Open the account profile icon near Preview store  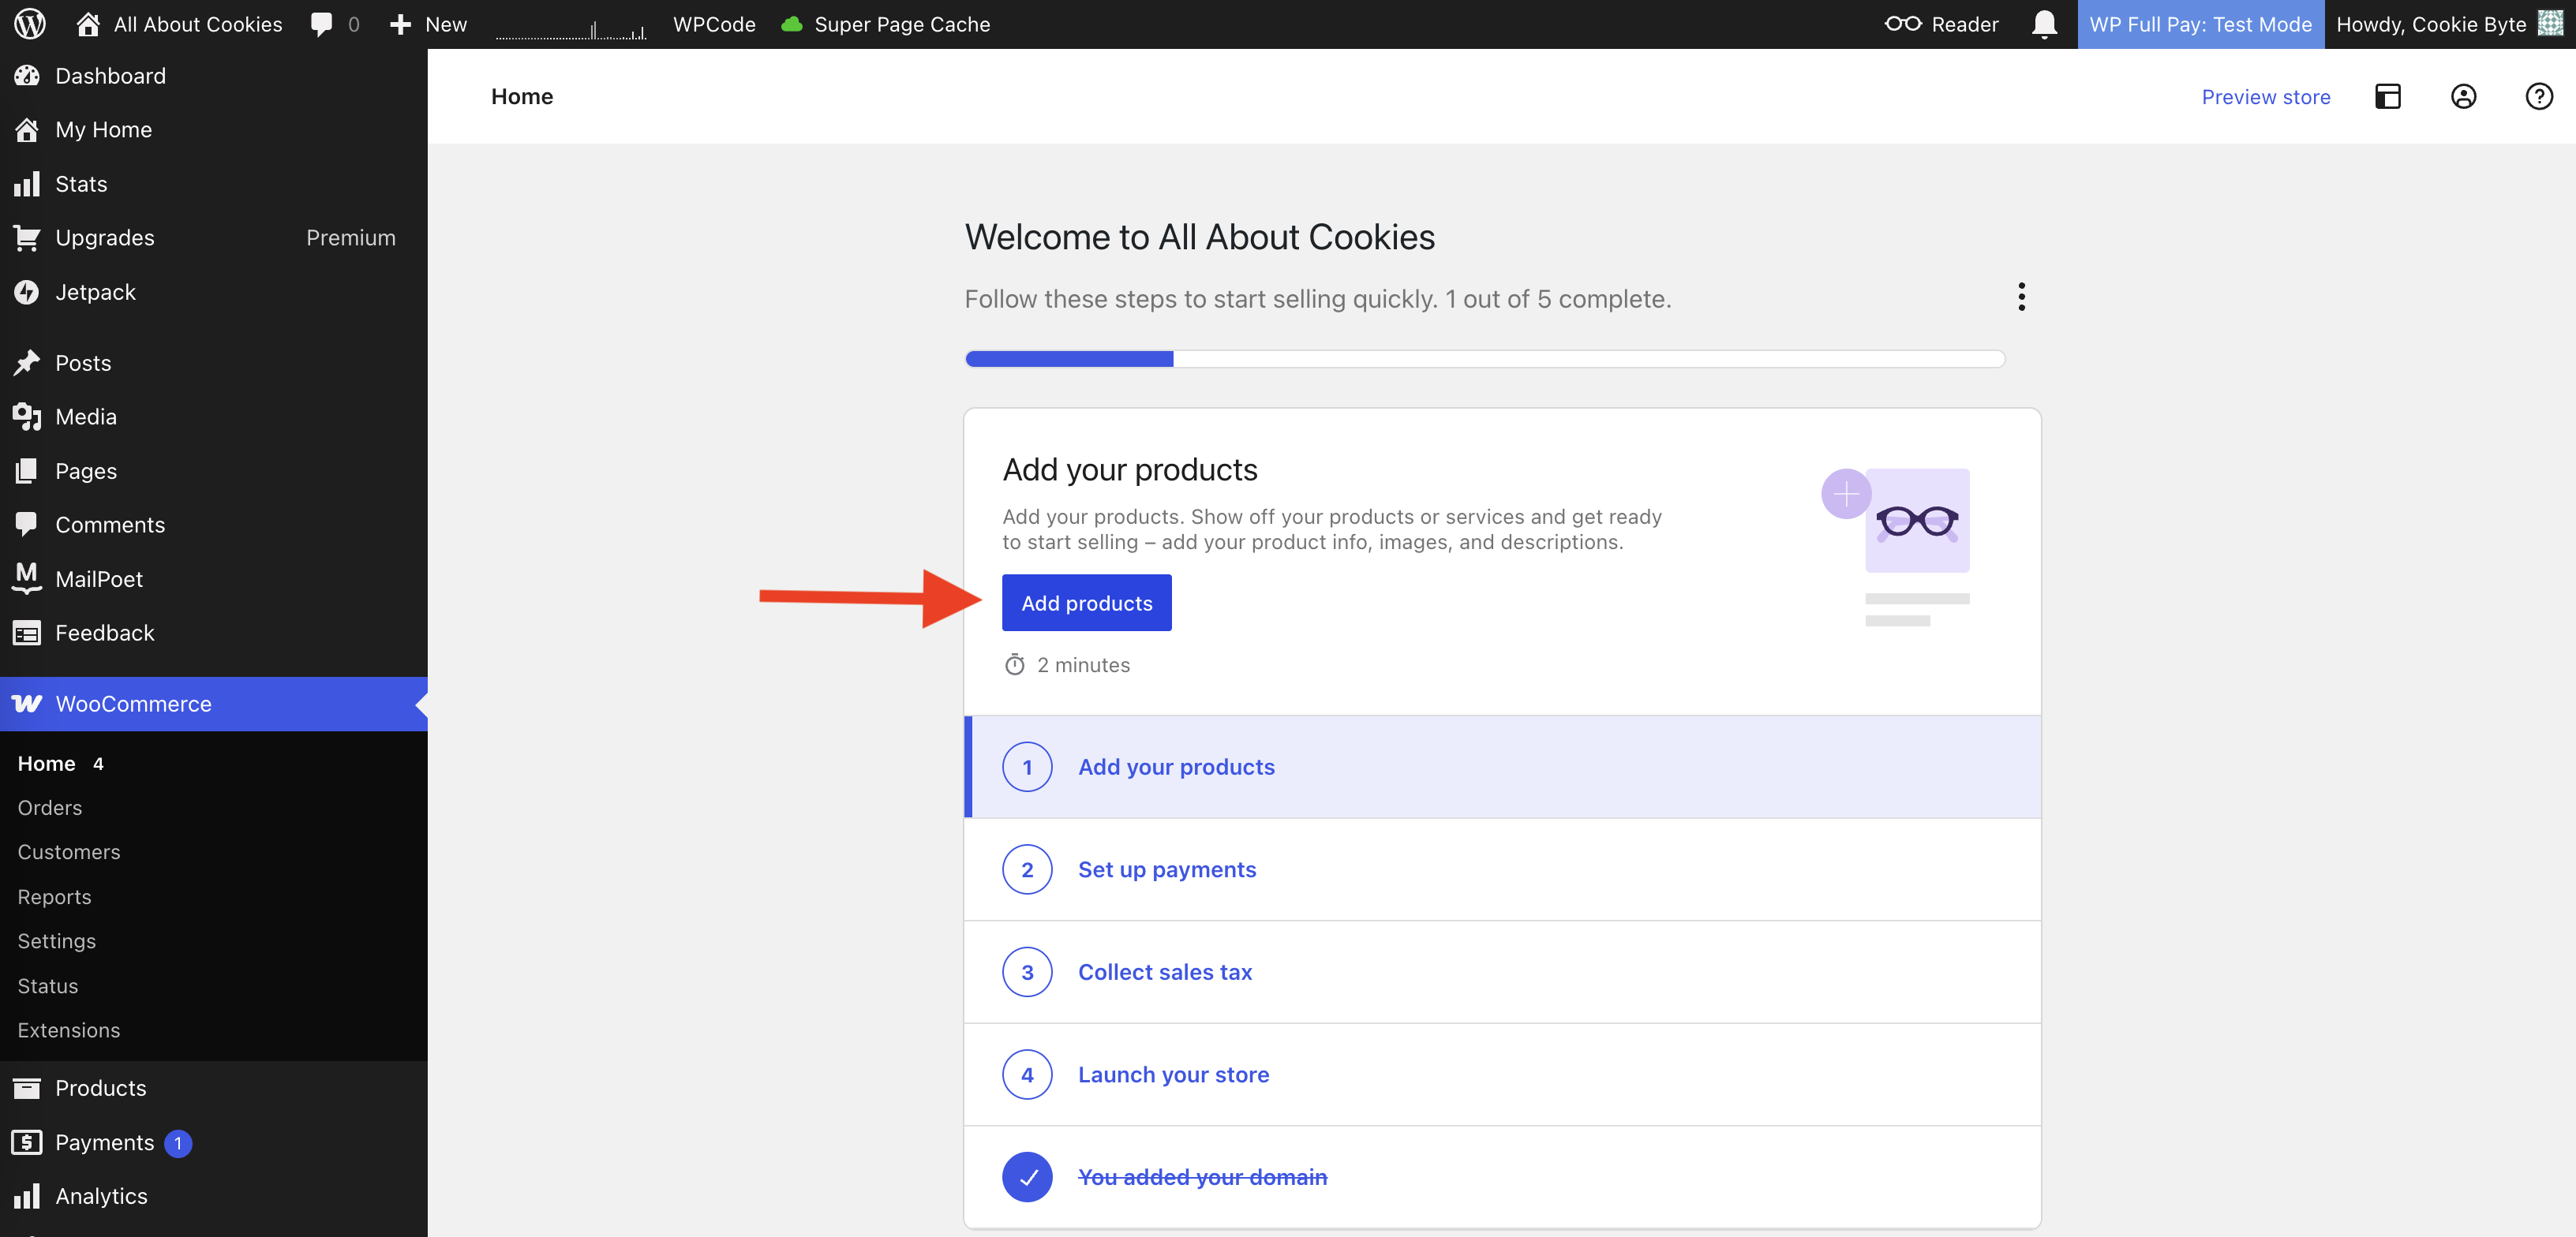[x=2464, y=96]
